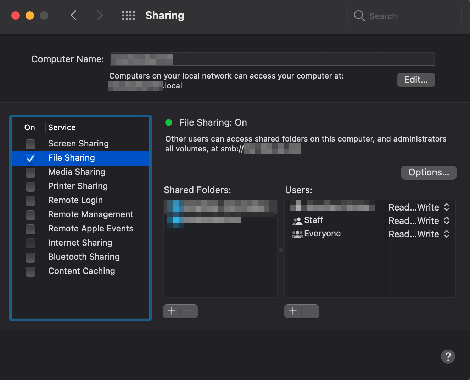Click into the Search field
Viewport: 470px width, 380px height.
tap(405, 16)
